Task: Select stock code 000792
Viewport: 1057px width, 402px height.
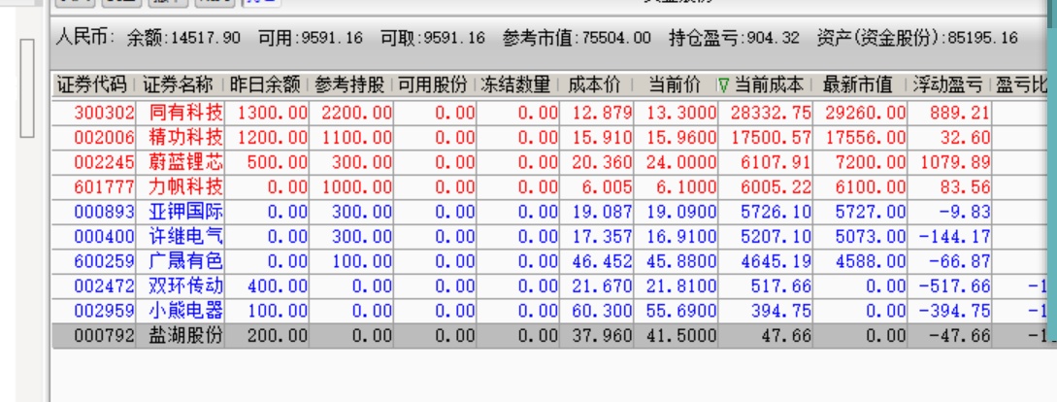Action: (x=105, y=336)
